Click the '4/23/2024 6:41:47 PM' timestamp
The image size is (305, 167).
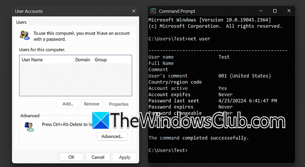click(x=247, y=101)
